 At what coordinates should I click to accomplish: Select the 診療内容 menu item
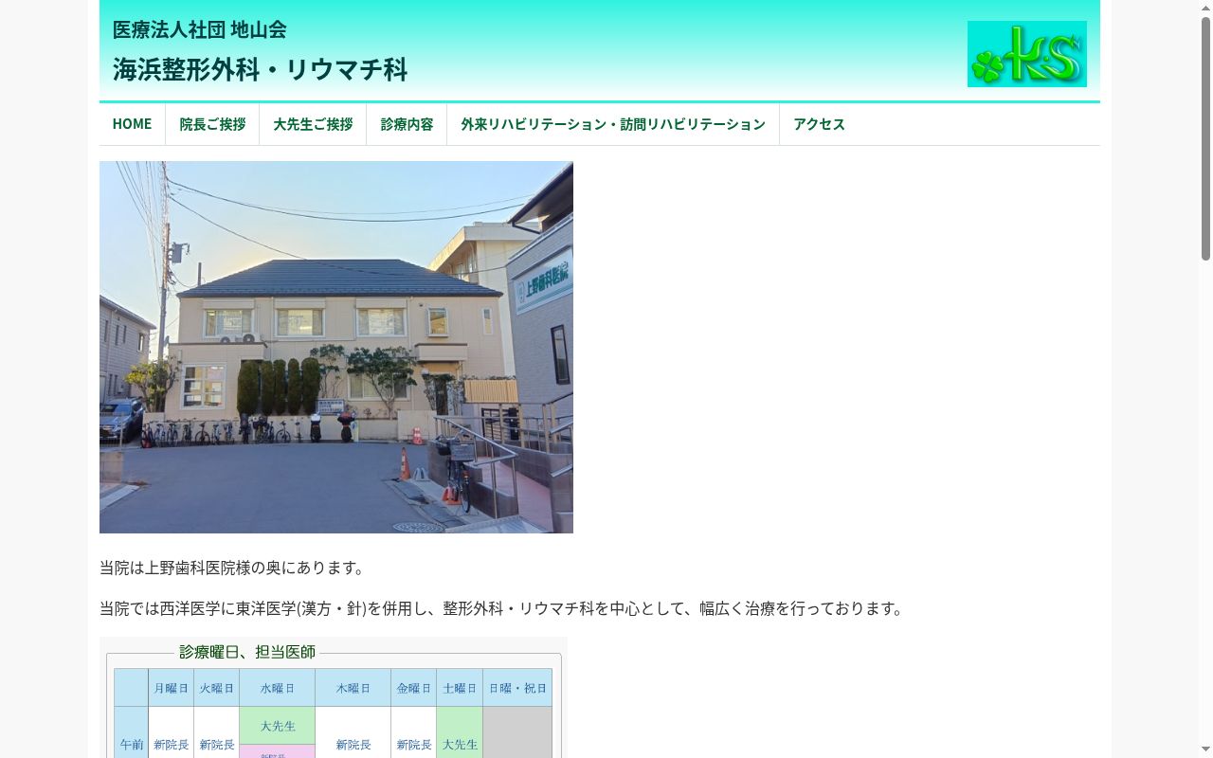click(407, 124)
